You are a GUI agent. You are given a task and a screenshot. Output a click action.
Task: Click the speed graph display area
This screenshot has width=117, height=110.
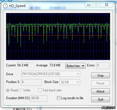[x=58, y=36]
